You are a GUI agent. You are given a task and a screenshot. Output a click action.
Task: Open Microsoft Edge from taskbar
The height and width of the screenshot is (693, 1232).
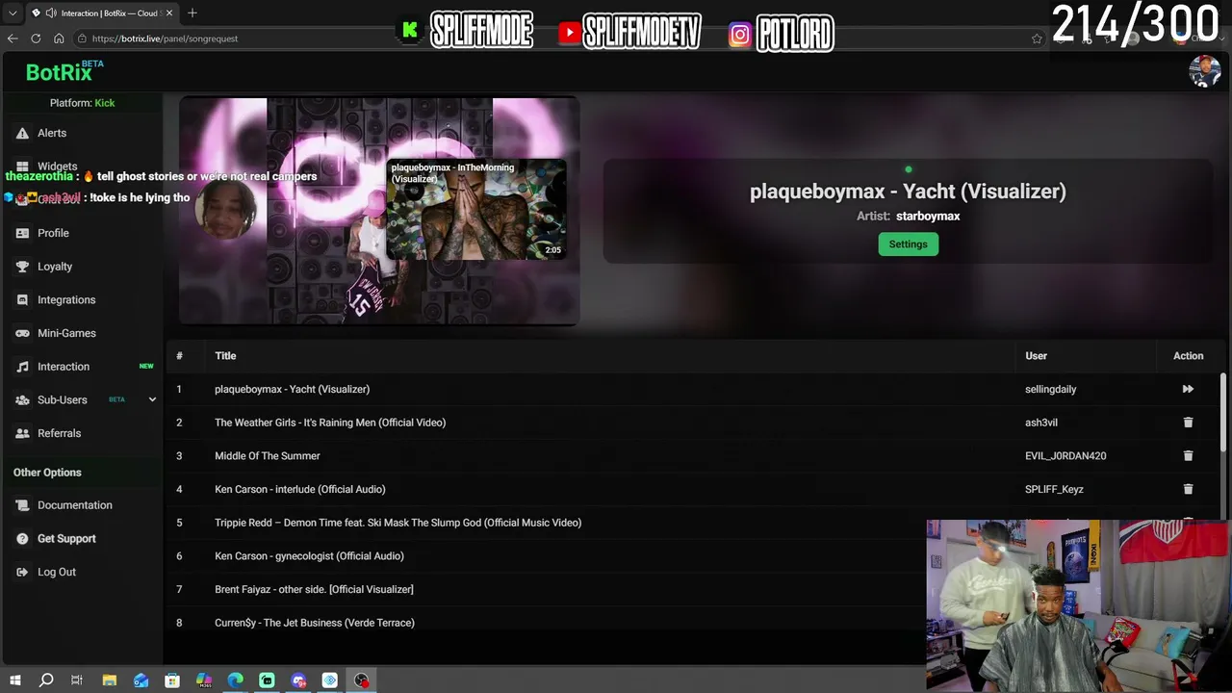pos(236,680)
